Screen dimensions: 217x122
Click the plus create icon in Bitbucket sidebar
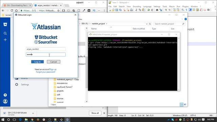coord(5,40)
